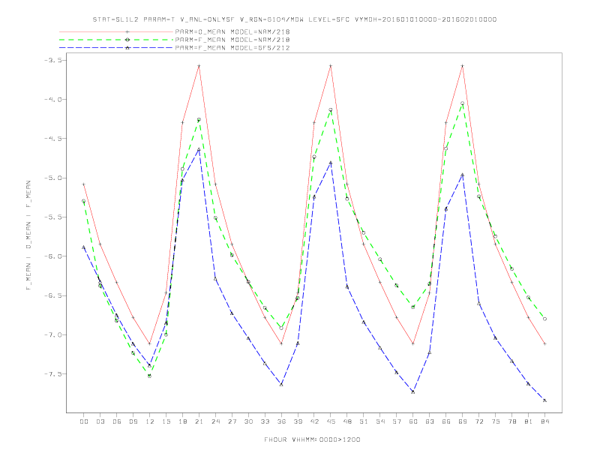
Task: Click x-axis tick label 18
Action: [182, 421]
